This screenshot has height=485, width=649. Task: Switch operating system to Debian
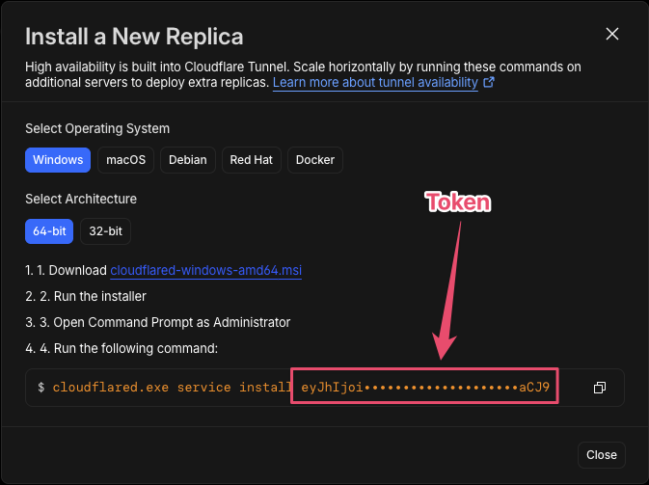188,160
